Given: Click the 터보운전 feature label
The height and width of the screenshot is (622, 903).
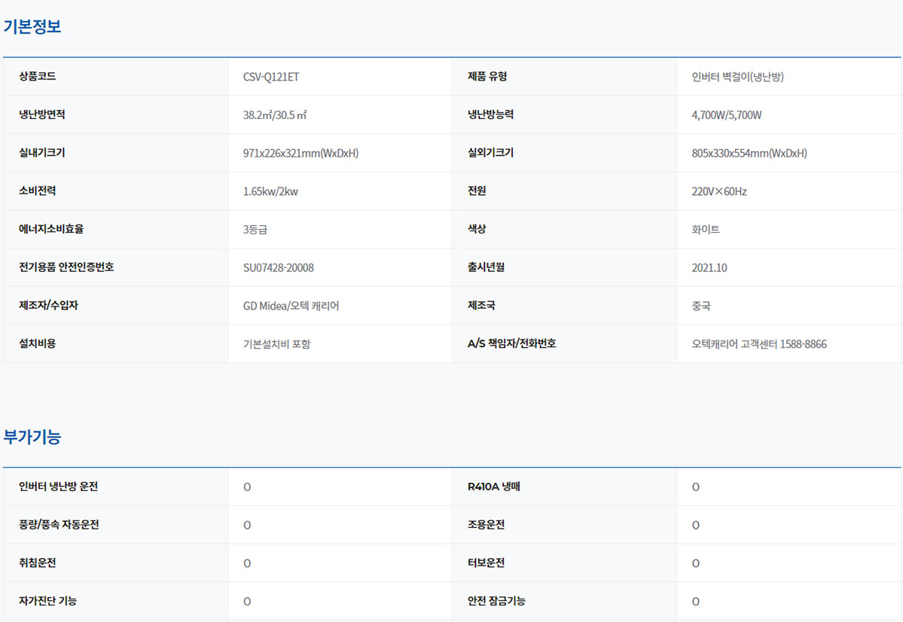Looking at the screenshot, I should (x=486, y=563).
